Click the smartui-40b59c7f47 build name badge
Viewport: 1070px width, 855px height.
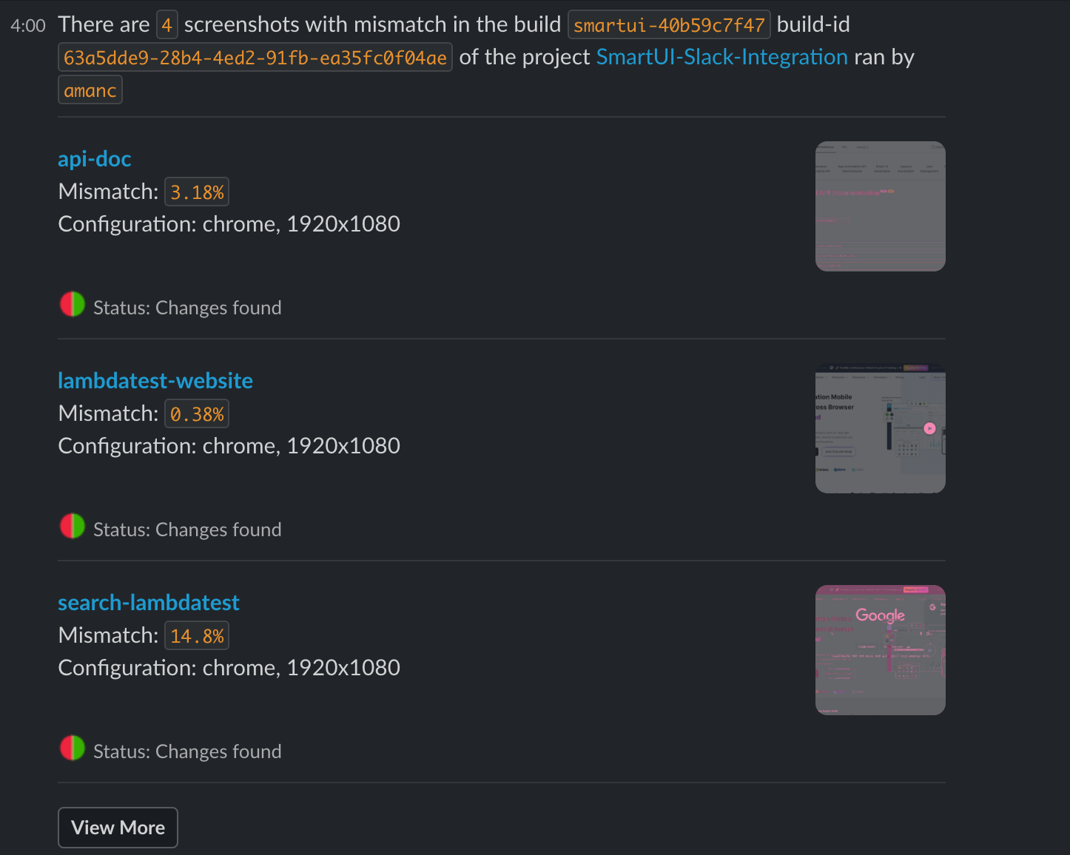click(x=668, y=24)
